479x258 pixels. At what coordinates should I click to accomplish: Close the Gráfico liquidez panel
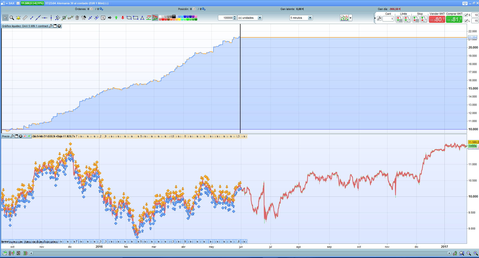[x=59, y=26]
